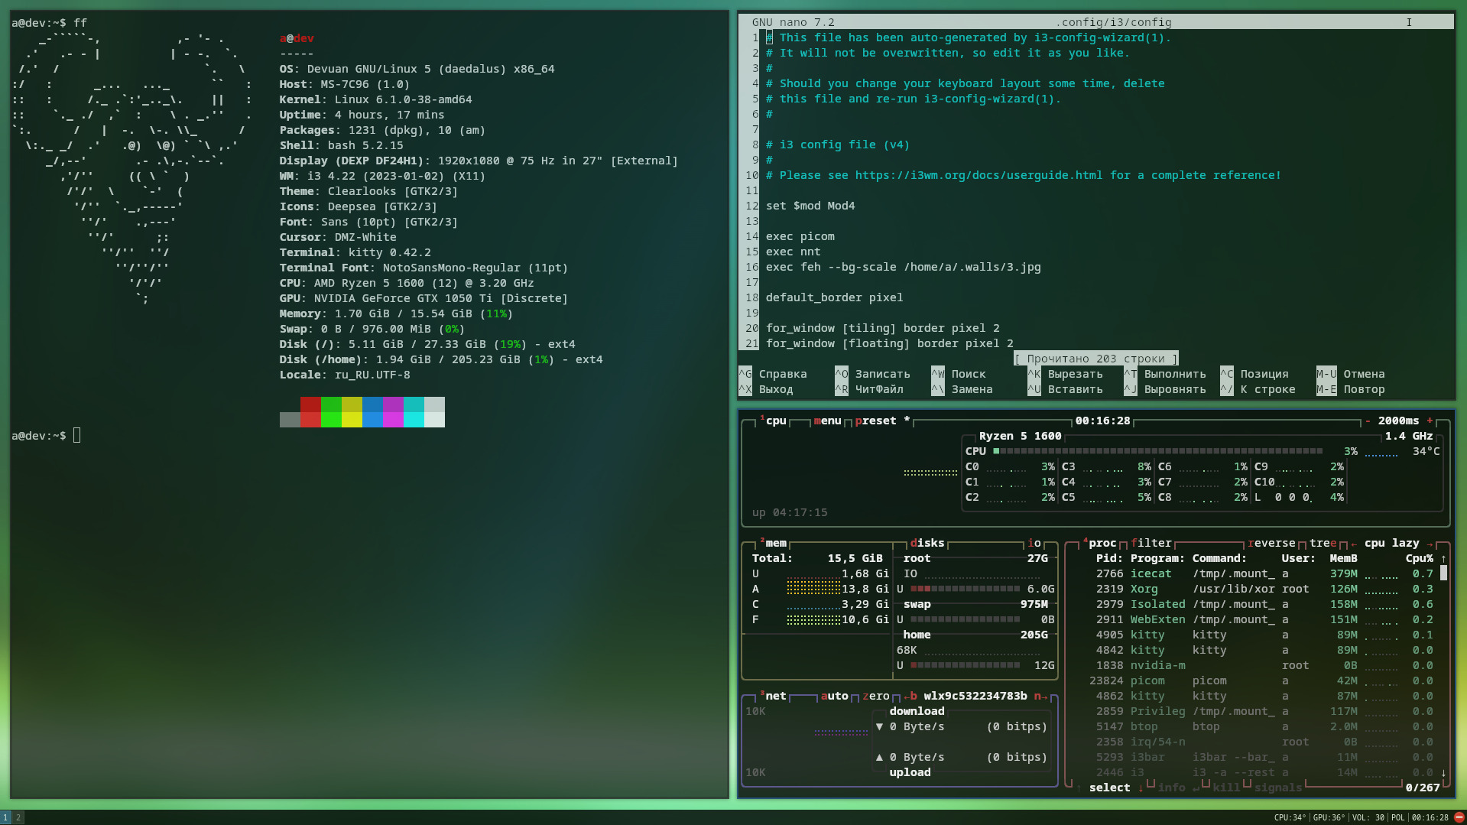Click the plus to increase btop update interval
1467x825 pixels.
(1430, 421)
